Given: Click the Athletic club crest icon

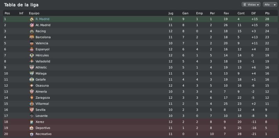Looking at the screenshot, I should (32, 67).
